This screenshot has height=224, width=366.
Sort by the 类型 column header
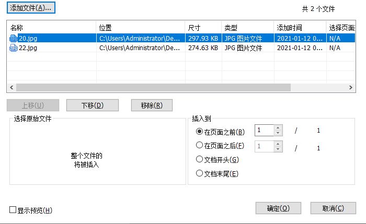pos(248,28)
